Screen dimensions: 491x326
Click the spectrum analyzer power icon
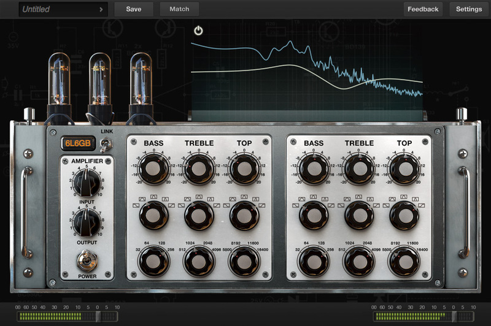click(x=198, y=30)
